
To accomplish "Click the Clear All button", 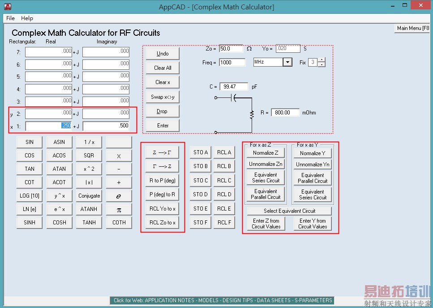I will click(x=163, y=68).
